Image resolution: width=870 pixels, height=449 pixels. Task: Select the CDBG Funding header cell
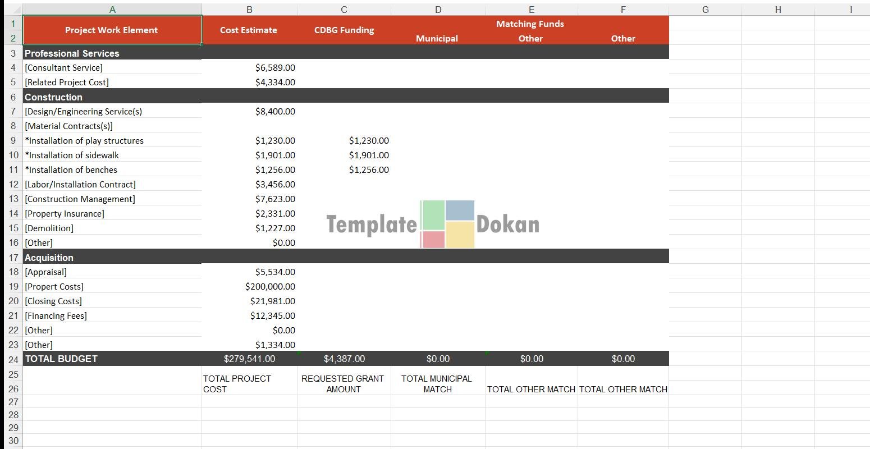(x=344, y=30)
